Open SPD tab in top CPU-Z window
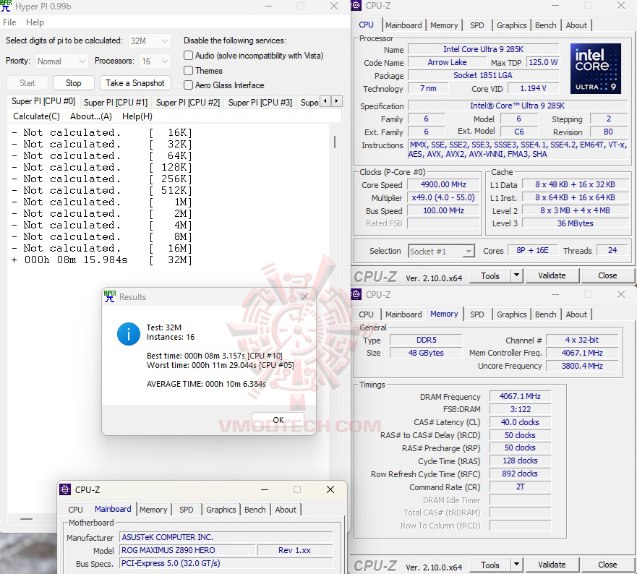637x574 pixels. [477, 25]
